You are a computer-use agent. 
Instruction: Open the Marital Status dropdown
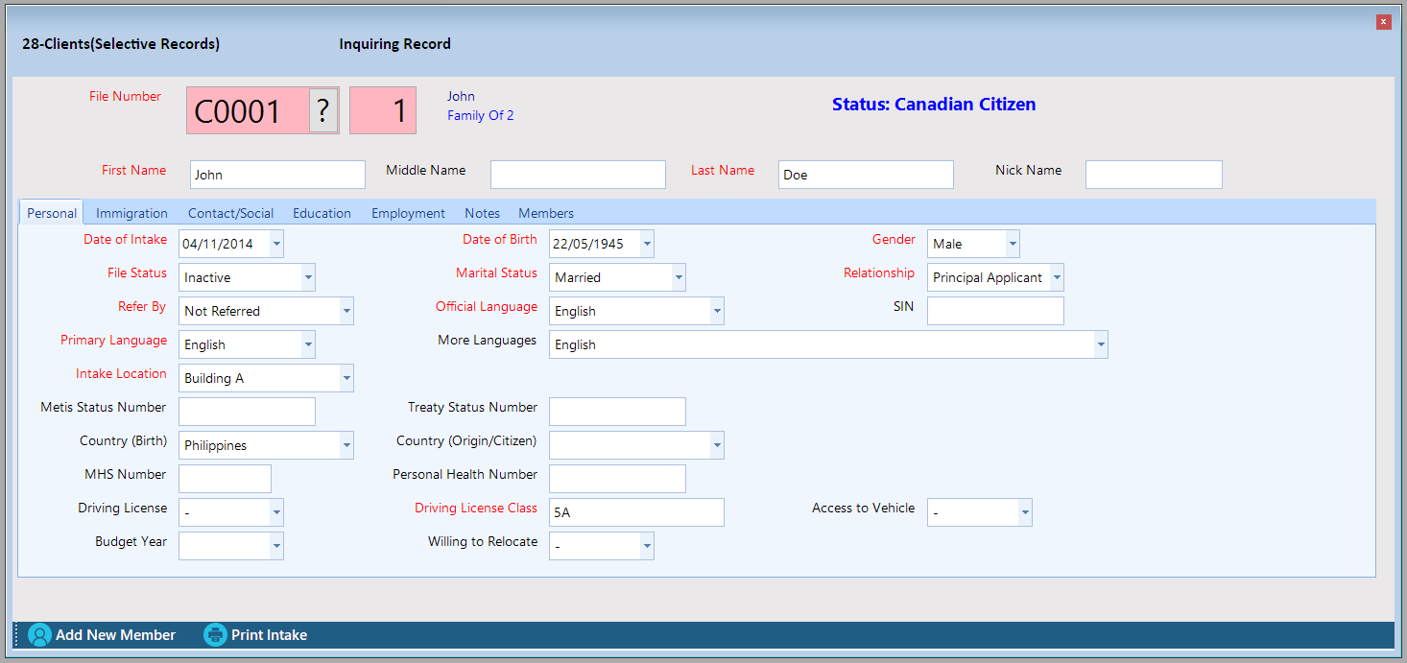[679, 277]
